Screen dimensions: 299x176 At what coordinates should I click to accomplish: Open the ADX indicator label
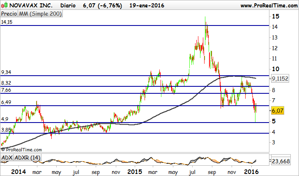pos(7,157)
